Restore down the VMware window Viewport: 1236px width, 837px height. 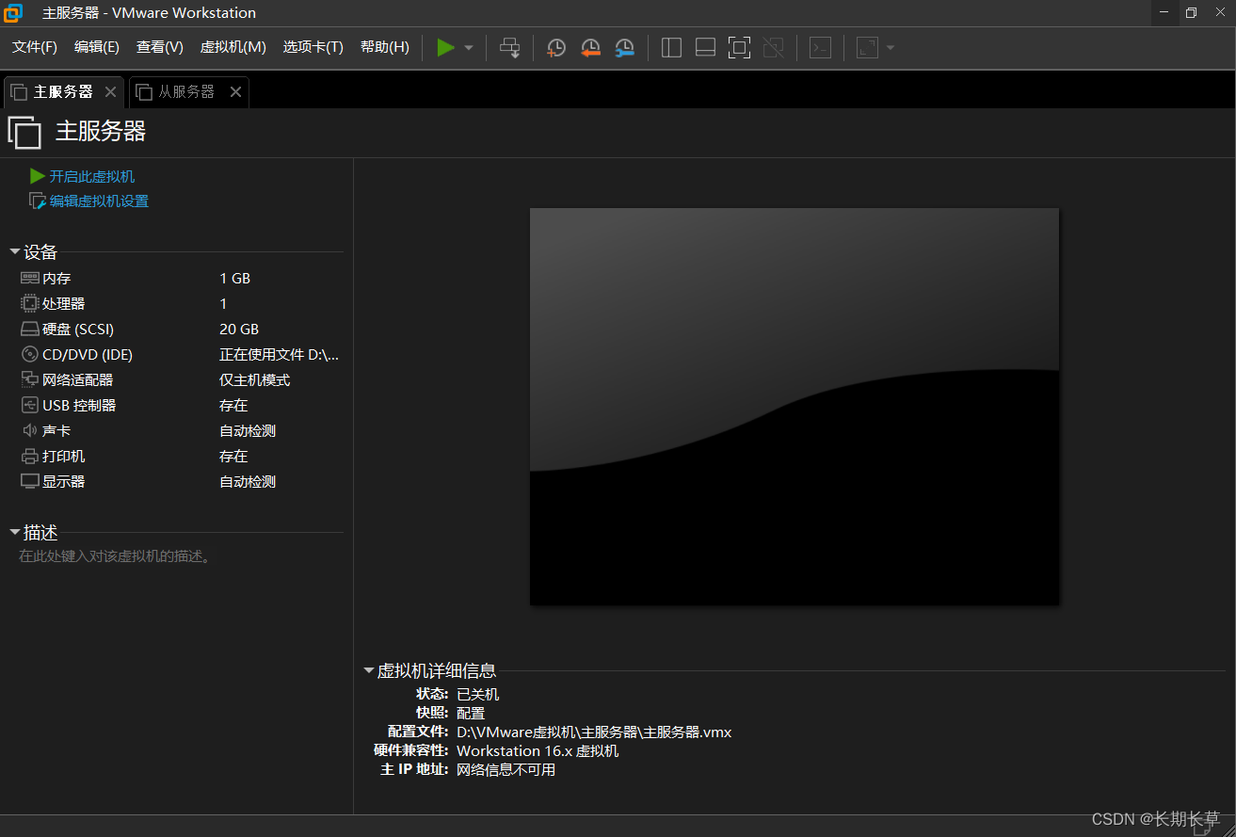tap(1191, 12)
